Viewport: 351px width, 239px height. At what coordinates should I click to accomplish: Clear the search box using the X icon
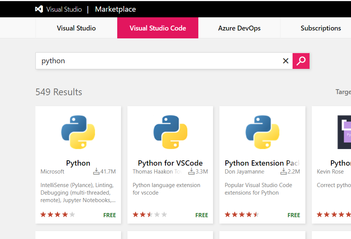285,61
